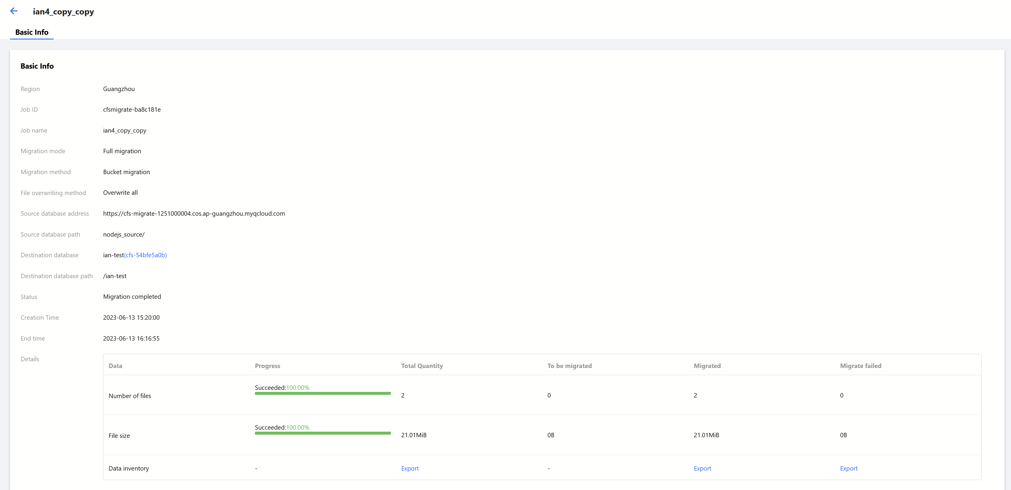Export the Migrate failed data inventory

click(849, 468)
